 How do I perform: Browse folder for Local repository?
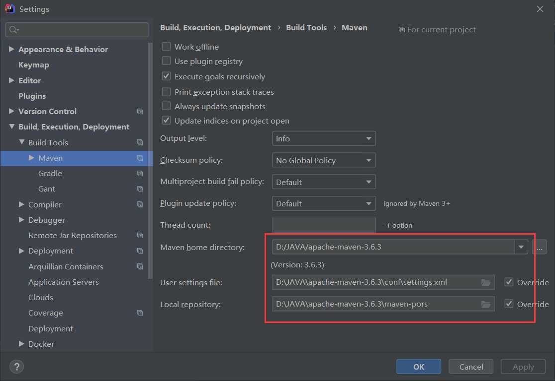click(x=485, y=305)
